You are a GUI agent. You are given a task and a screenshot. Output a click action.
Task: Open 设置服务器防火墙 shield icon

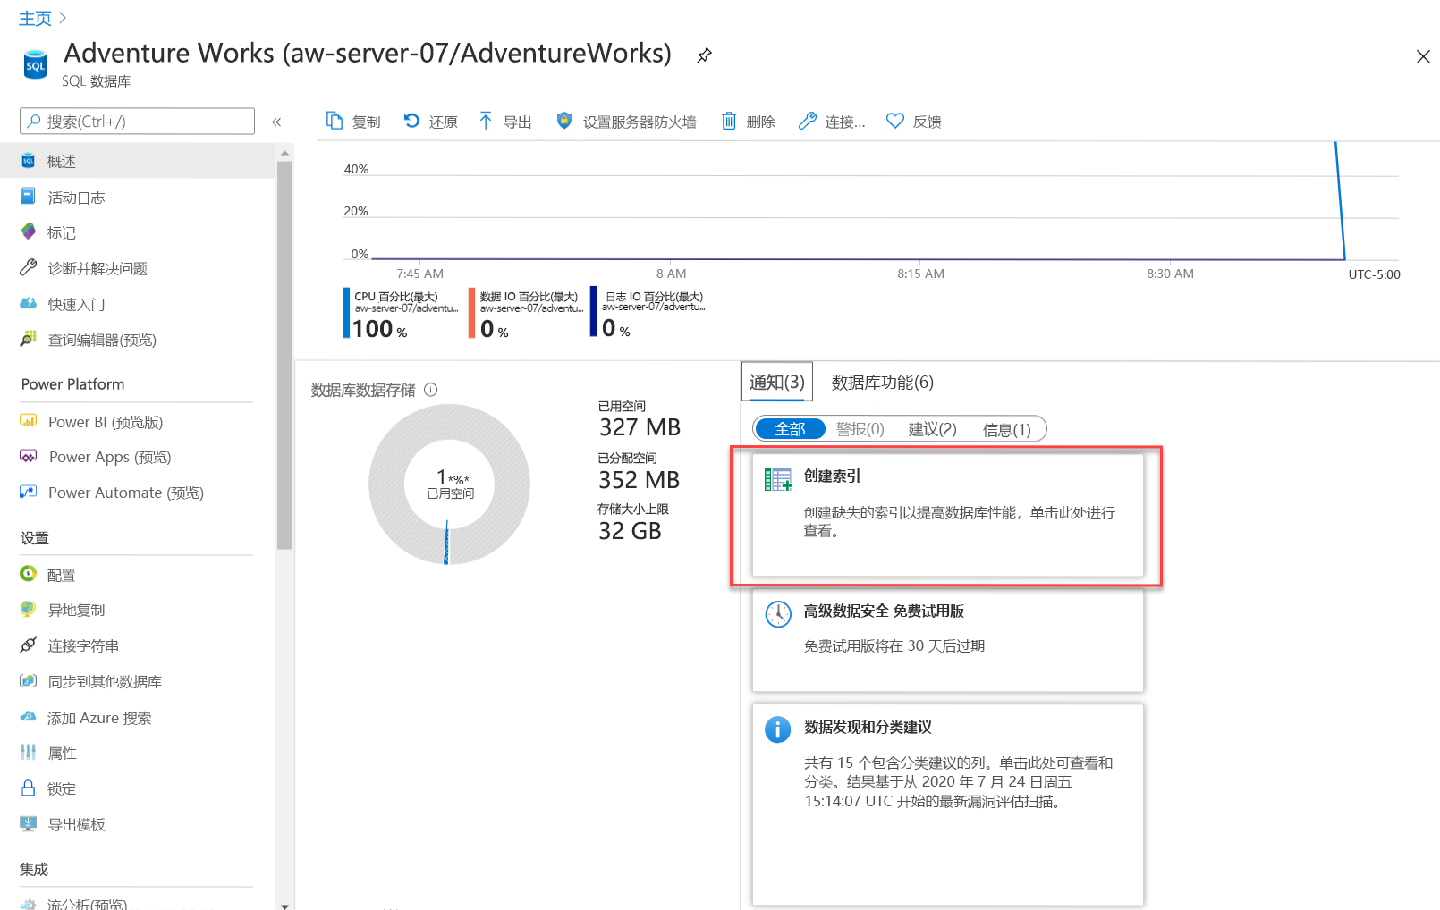pyautogui.click(x=563, y=121)
